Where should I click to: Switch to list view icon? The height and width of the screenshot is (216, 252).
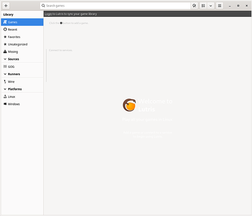tap(204, 6)
